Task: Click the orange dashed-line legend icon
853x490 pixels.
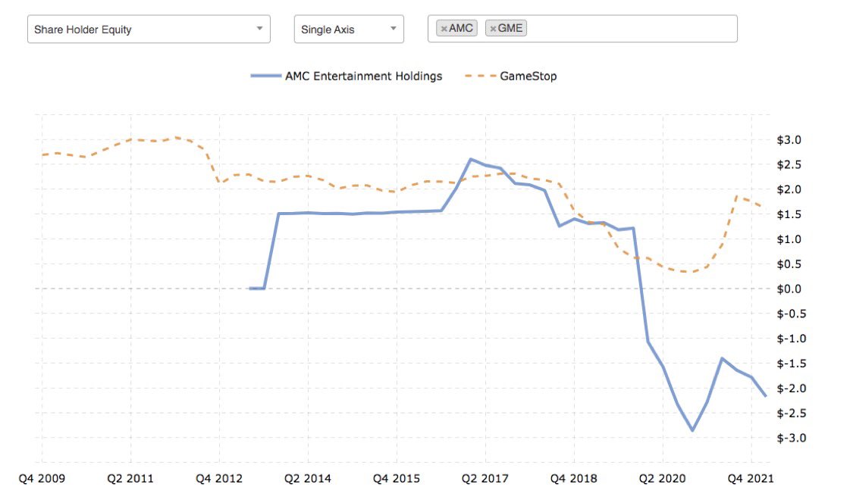Action: tap(479, 76)
